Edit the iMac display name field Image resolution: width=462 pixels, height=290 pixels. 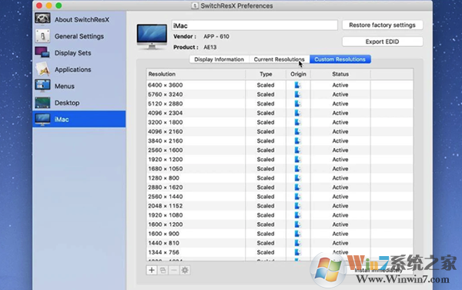[255, 25]
